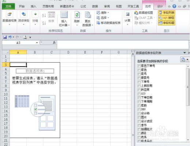This screenshot has height=146, width=190.
Task: Expand the 更改数据源 dropdown arrow
Action: click(92, 25)
